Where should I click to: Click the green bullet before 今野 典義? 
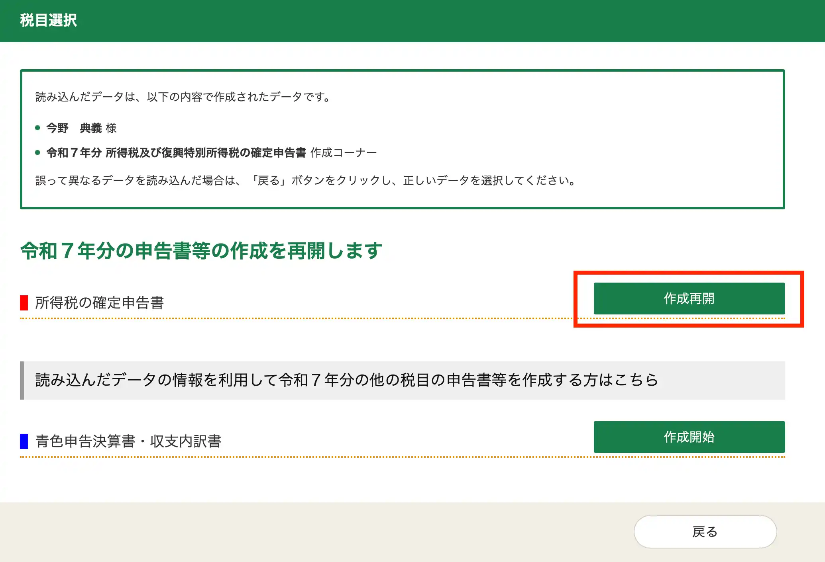[x=37, y=128]
